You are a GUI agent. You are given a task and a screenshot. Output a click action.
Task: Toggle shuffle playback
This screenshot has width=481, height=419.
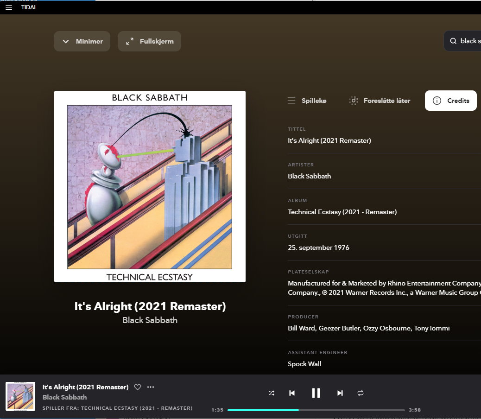[x=272, y=393]
